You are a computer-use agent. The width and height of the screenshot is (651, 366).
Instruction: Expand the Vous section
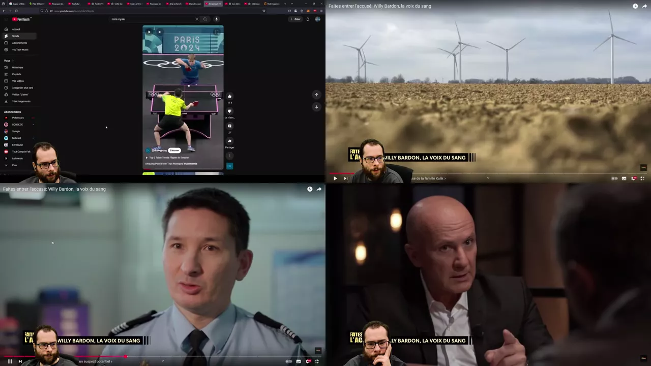click(9, 60)
